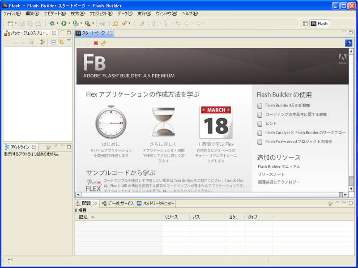Click the Print icon in toolbar
This screenshot has height=268, width=358.
coord(38,23)
